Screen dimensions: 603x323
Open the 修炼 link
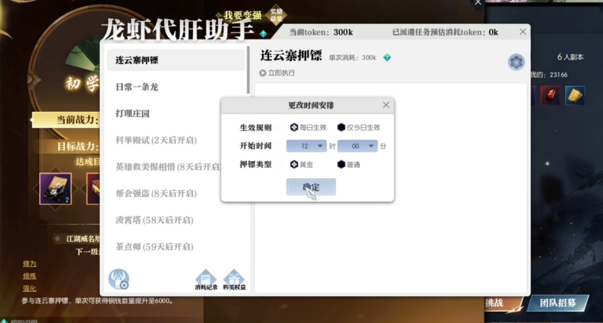30,276
